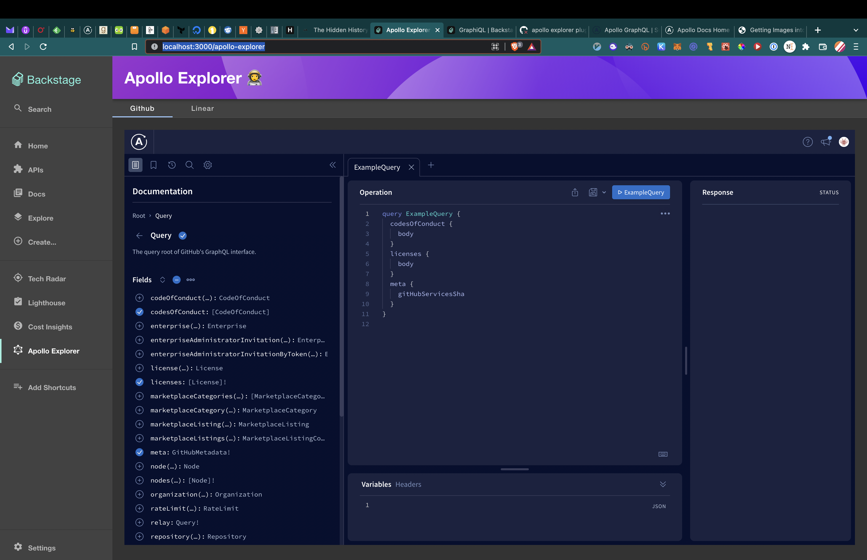Open the announcements megaphone icon
Screen dimensions: 867x560
[x=826, y=141]
